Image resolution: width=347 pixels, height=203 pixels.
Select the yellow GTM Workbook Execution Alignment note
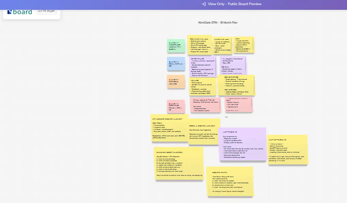pos(169,128)
